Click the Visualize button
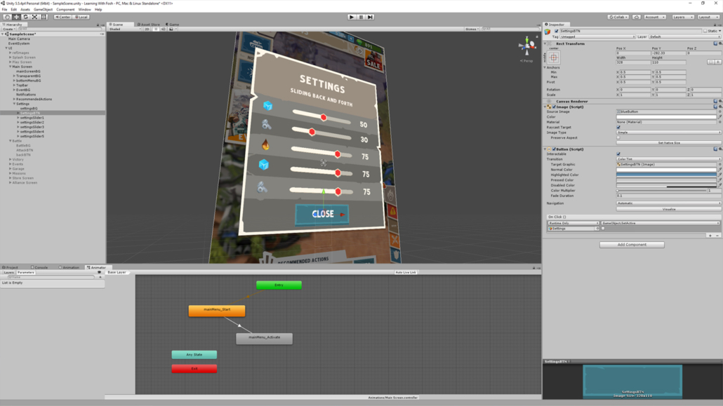The image size is (723, 406). tap(668, 209)
